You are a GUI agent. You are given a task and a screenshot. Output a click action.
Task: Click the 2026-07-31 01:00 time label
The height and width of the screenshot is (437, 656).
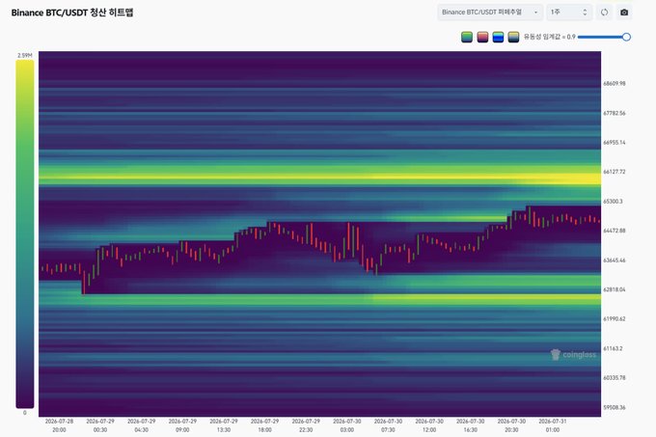point(553,425)
